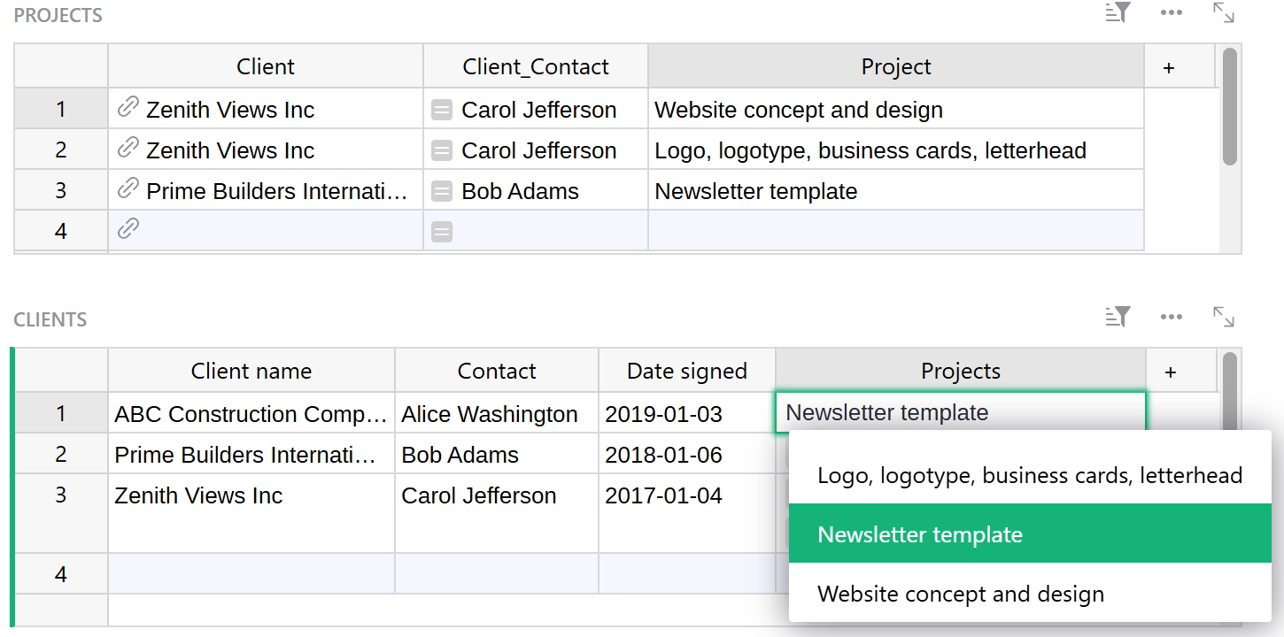The height and width of the screenshot is (637, 1284).
Task: Open sort and filter for PROJECTS table
Action: (x=1118, y=12)
